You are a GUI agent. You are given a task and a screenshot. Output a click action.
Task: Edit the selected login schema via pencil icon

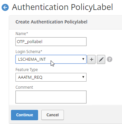click(x=101, y=59)
